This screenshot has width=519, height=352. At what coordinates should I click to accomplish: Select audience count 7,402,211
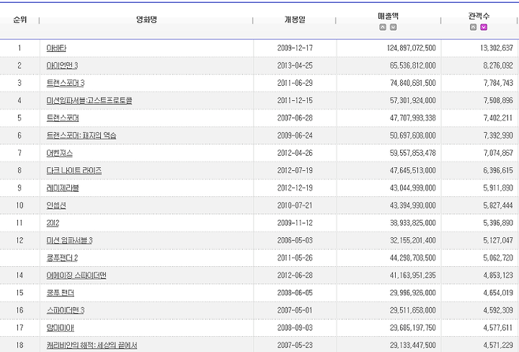coord(498,118)
